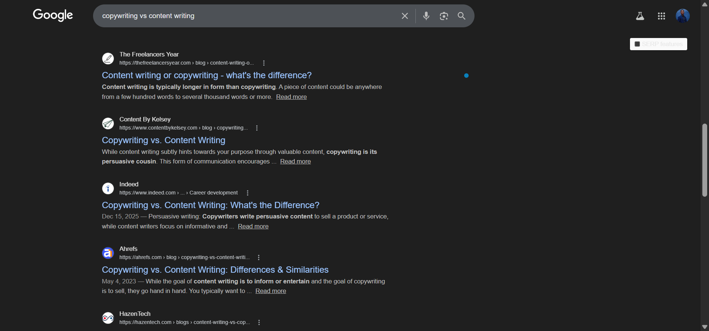Click contentbykelsey.com URL breadcrumb
Image resolution: width=709 pixels, height=331 pixels.
[184, 128]
